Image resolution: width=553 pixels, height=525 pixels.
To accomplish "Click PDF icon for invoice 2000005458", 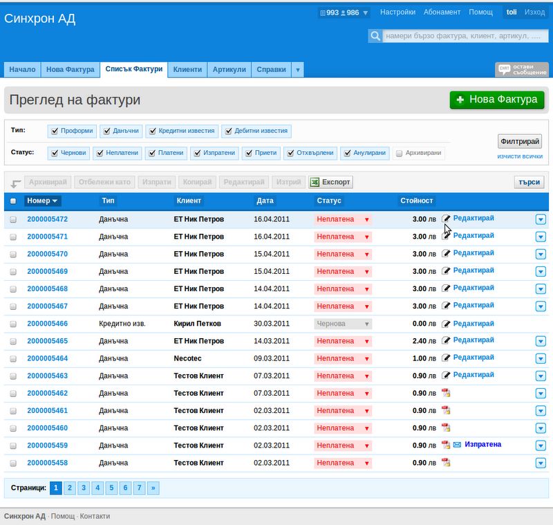I will click(x=446, y=463).
